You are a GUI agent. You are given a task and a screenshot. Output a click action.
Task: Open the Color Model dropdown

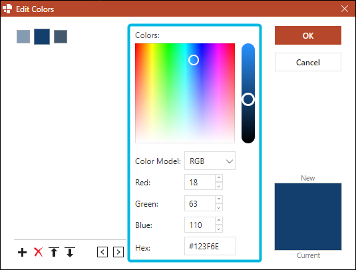tap(210, 161)
